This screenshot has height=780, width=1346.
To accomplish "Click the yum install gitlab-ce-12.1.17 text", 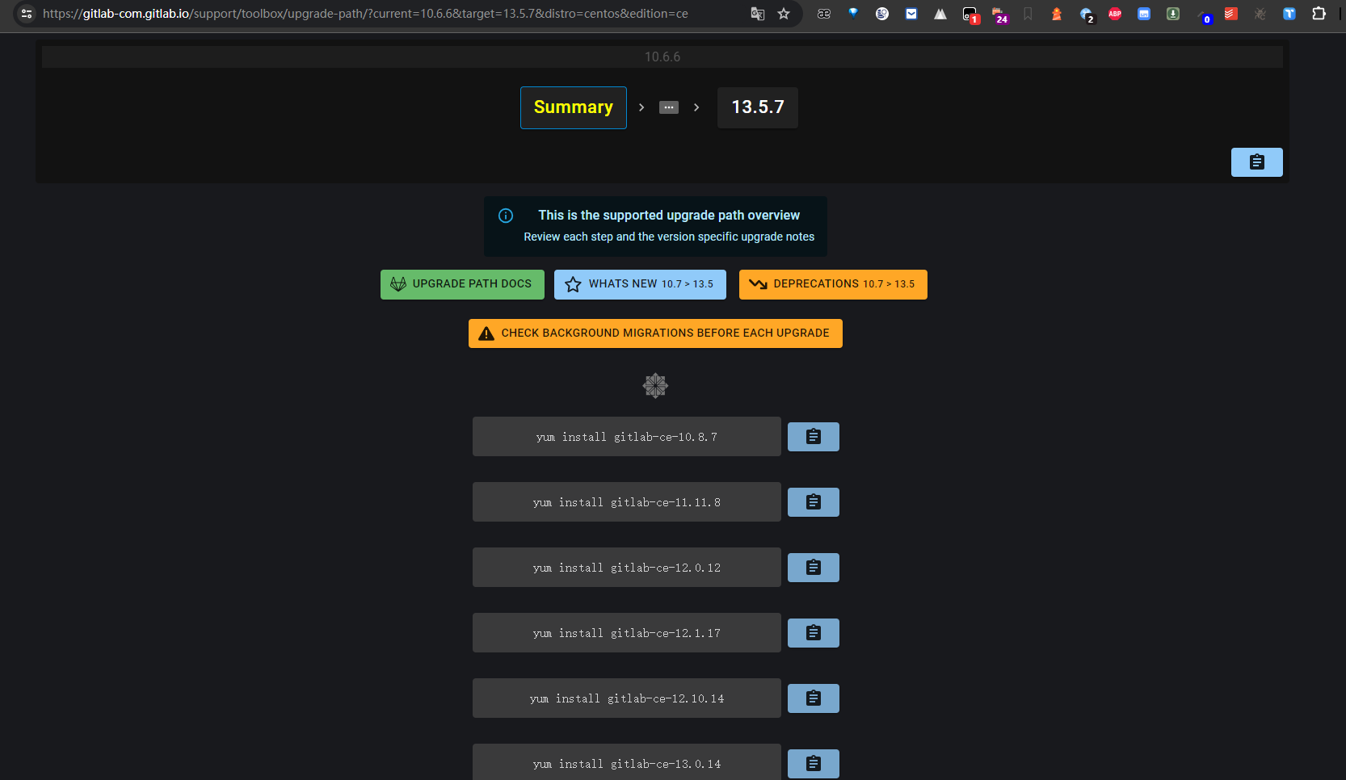I will click(x=627, y=633).
